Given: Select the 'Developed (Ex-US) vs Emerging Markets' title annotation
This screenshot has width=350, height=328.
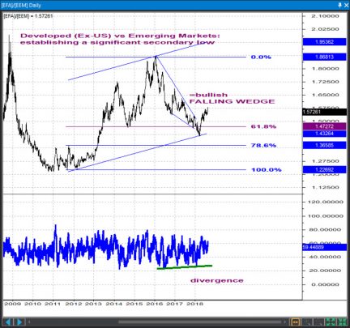Looking at the screenshot, I should pyautogui.click(x=120, y=39).
